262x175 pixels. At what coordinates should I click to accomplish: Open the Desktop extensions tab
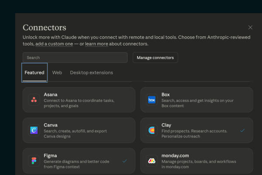91,73
